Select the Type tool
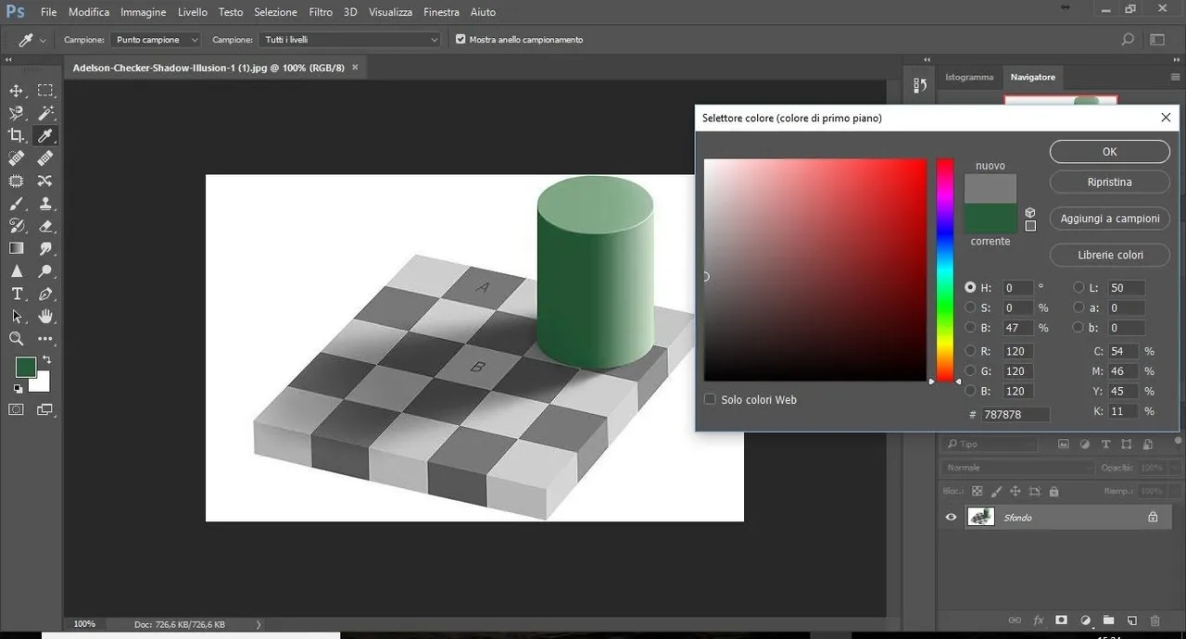1186x639 pixels. coord(17,294)
